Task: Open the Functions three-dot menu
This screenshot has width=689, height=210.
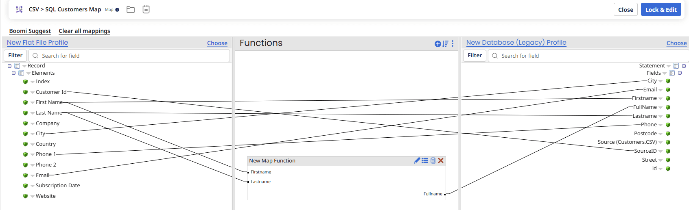Action: tap(453, 43)
